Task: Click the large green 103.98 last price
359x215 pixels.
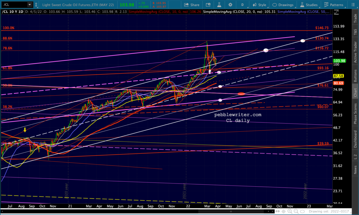Action: click(x=127, y=5)
